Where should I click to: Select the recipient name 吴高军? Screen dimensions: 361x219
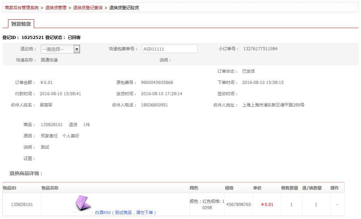(x=47, y=105)
